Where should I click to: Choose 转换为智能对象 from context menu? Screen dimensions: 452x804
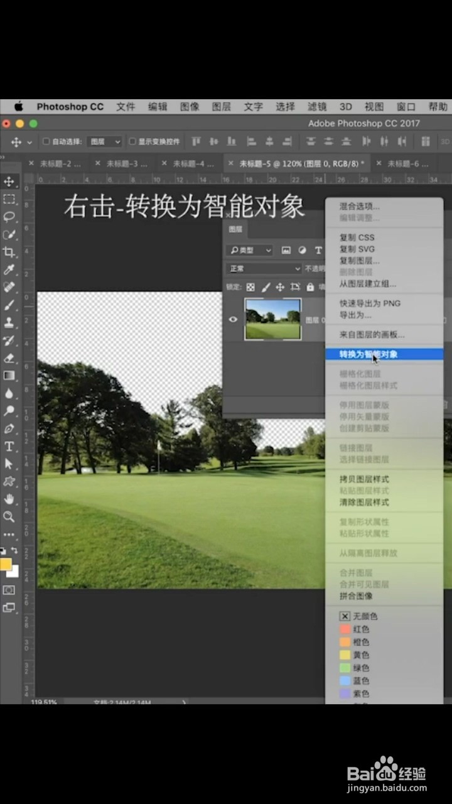coord(384,354)
